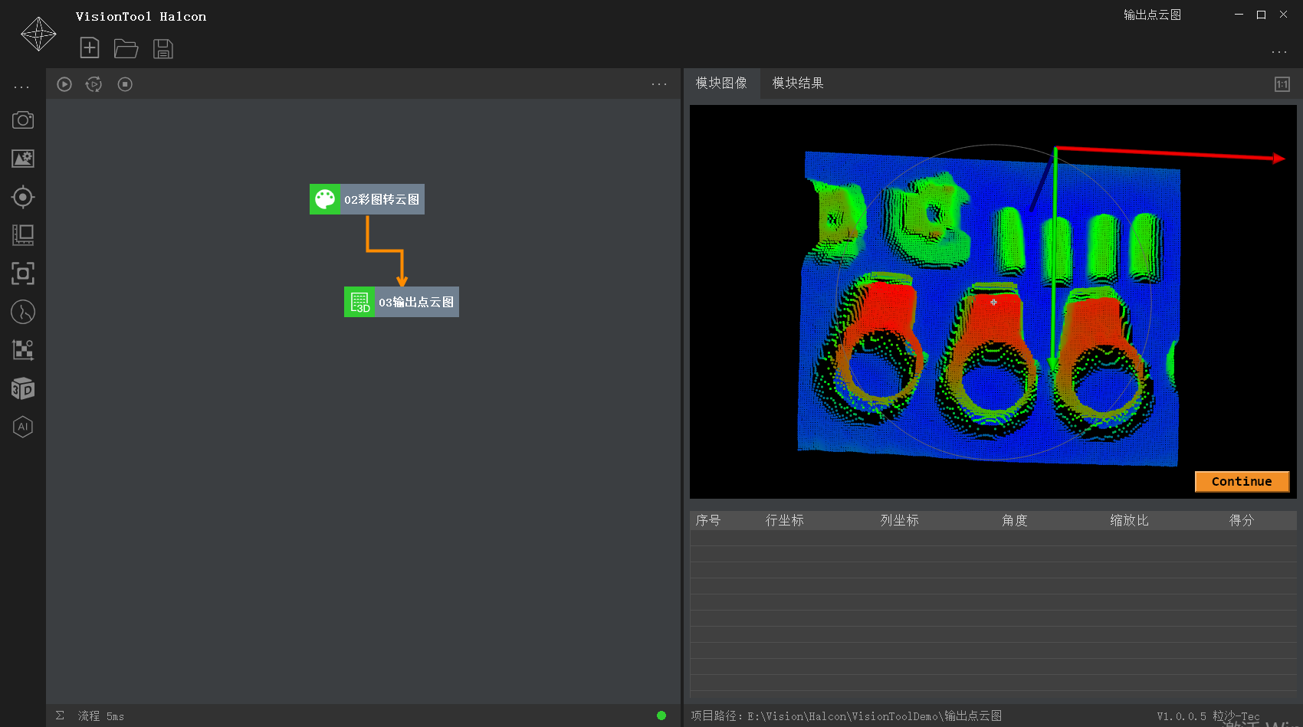
Task: Click the project path text
Action: click(x=846, y=716)
